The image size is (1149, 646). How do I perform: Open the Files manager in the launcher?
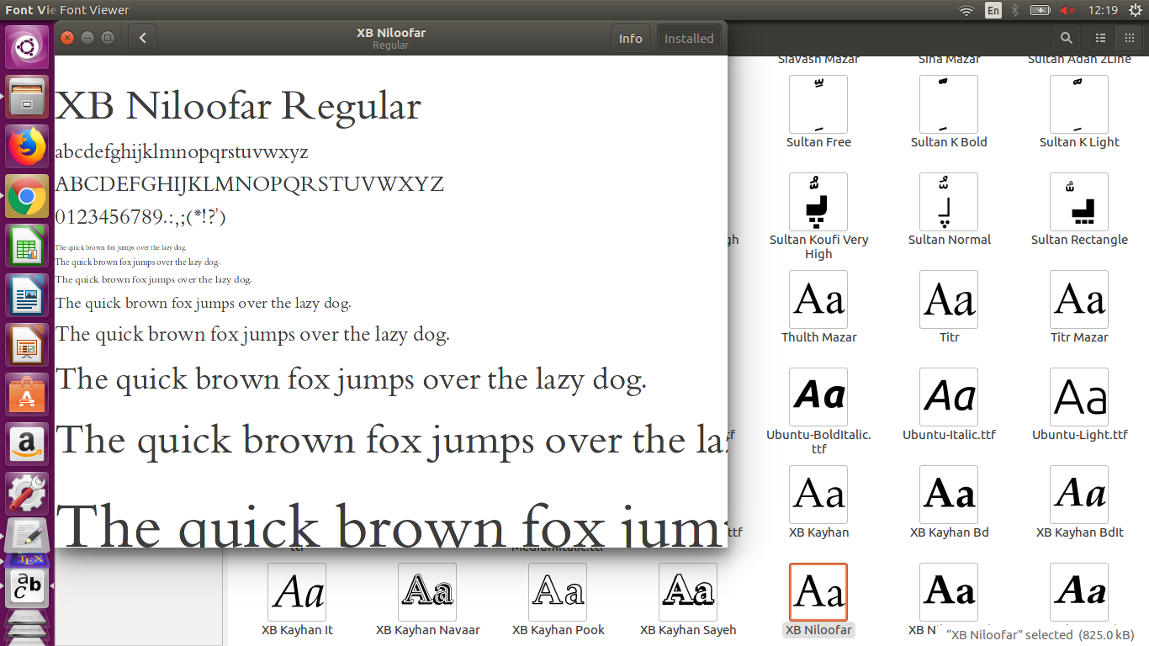click(28, 97)
